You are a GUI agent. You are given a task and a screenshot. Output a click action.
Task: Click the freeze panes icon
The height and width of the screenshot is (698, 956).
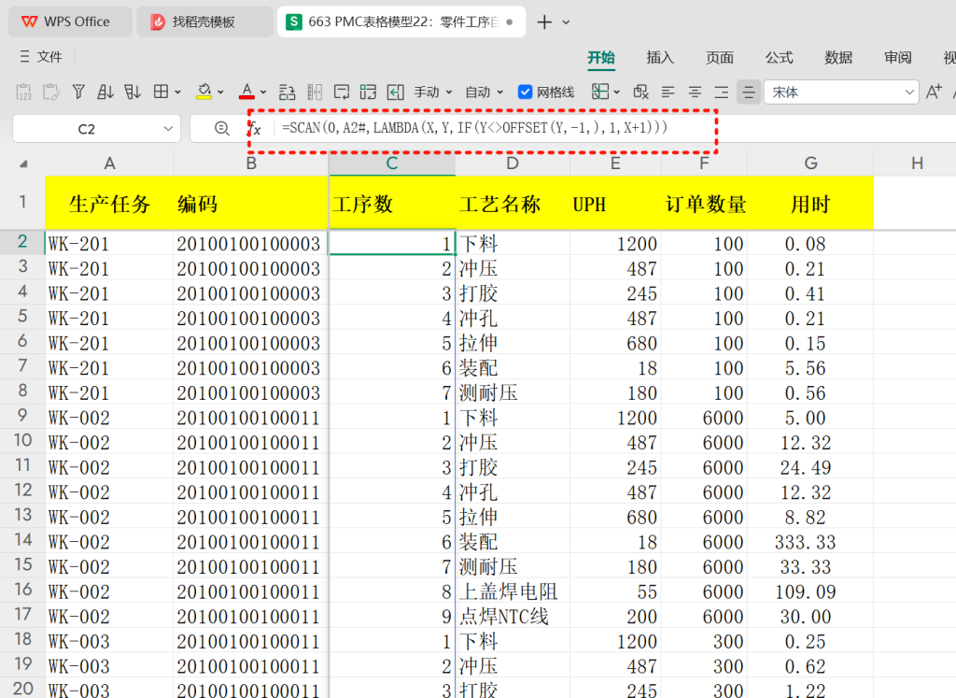click(600, 93)
